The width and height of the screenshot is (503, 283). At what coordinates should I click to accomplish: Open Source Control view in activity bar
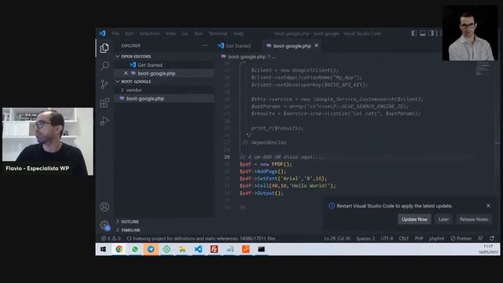(x=105, y=84)
